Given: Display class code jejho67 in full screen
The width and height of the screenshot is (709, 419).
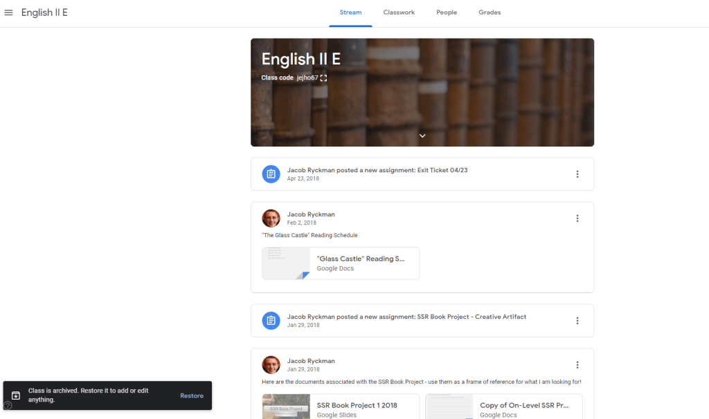Looking at the screenshot, I should click(x=323, y=78).
